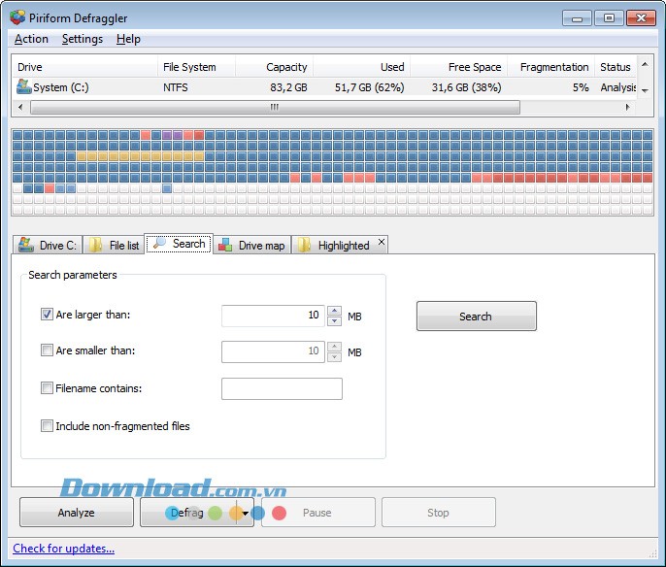Screen dimensions: 666x567
Task: Click the Drive C: tab folder icon
Action: (25, 246)
